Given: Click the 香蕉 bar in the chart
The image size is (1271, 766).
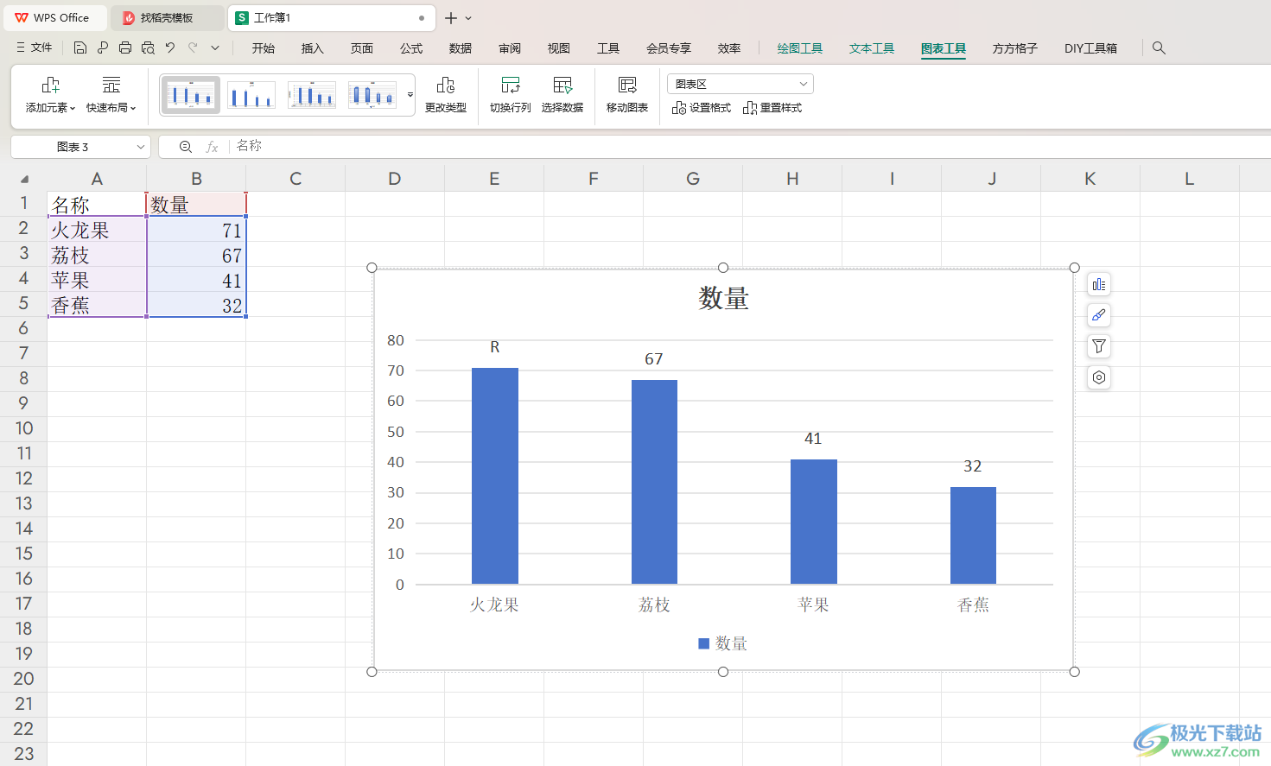Looking at the screenshot, I should pyautogui.click(x=973, y=535).
